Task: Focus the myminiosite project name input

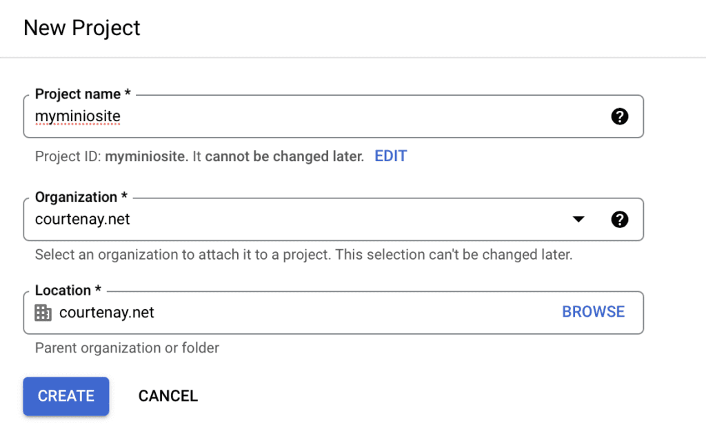Action: pyautogui.click(x=310, y=116)
